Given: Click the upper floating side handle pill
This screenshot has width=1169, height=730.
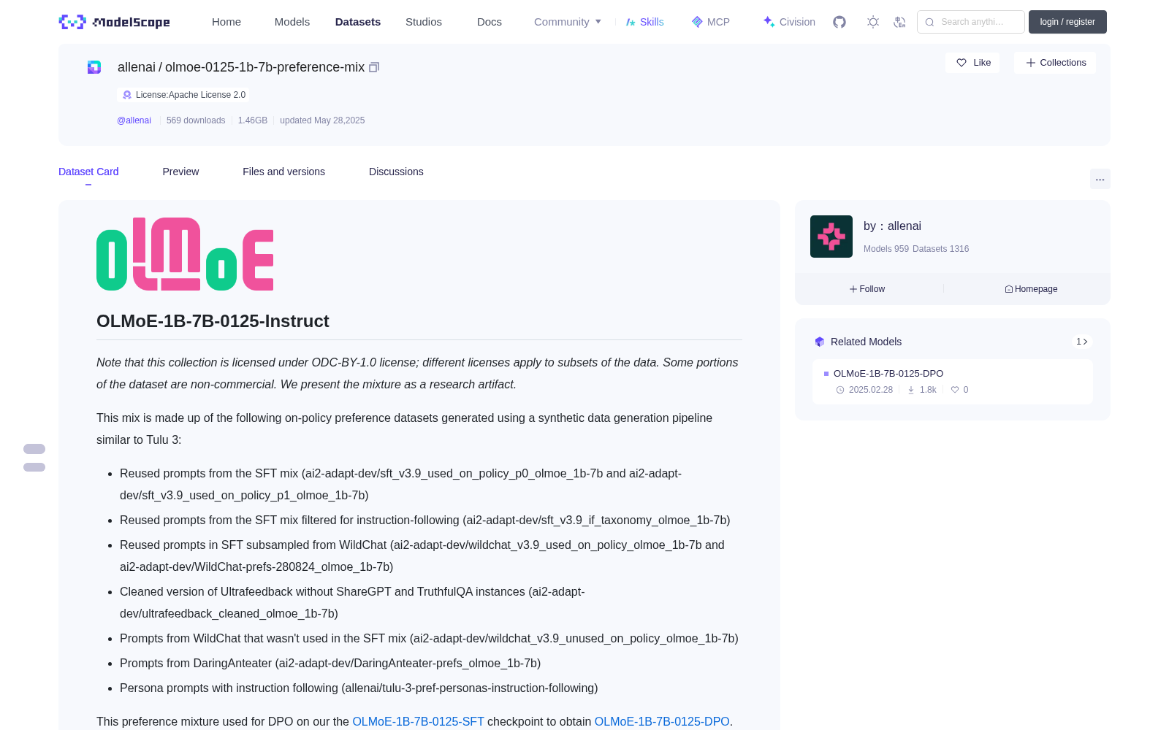Looking at the screenshot, I should pos(34,449).
